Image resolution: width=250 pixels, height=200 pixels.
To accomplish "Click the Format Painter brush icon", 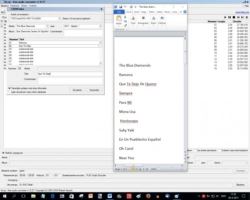I will 125,25.
